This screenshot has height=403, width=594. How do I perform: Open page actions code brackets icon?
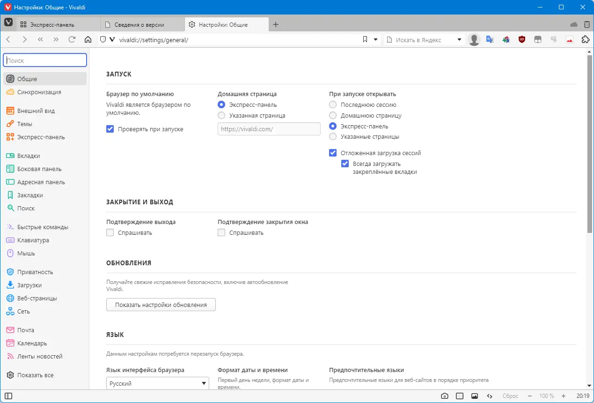pyautogui.click(x=490, y=396)
